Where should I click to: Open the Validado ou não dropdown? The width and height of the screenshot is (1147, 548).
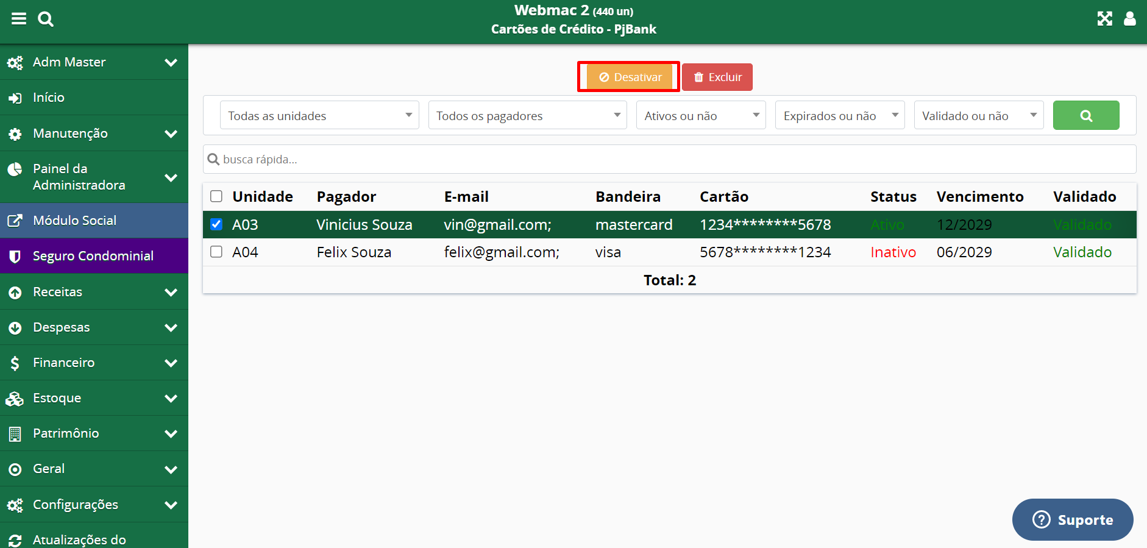click(979, 115)
